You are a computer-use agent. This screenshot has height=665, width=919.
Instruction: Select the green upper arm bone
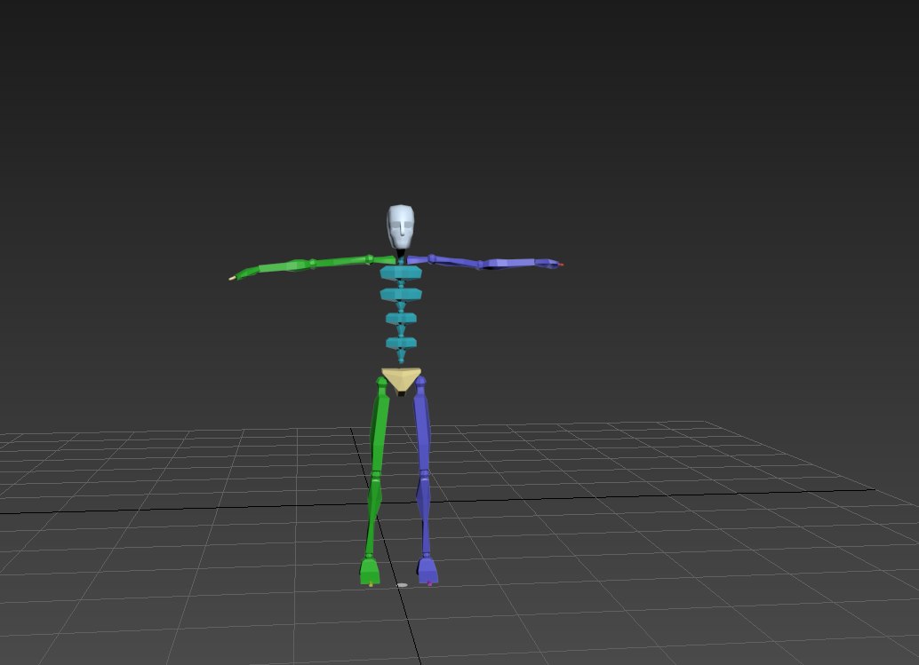coord(341,261)
